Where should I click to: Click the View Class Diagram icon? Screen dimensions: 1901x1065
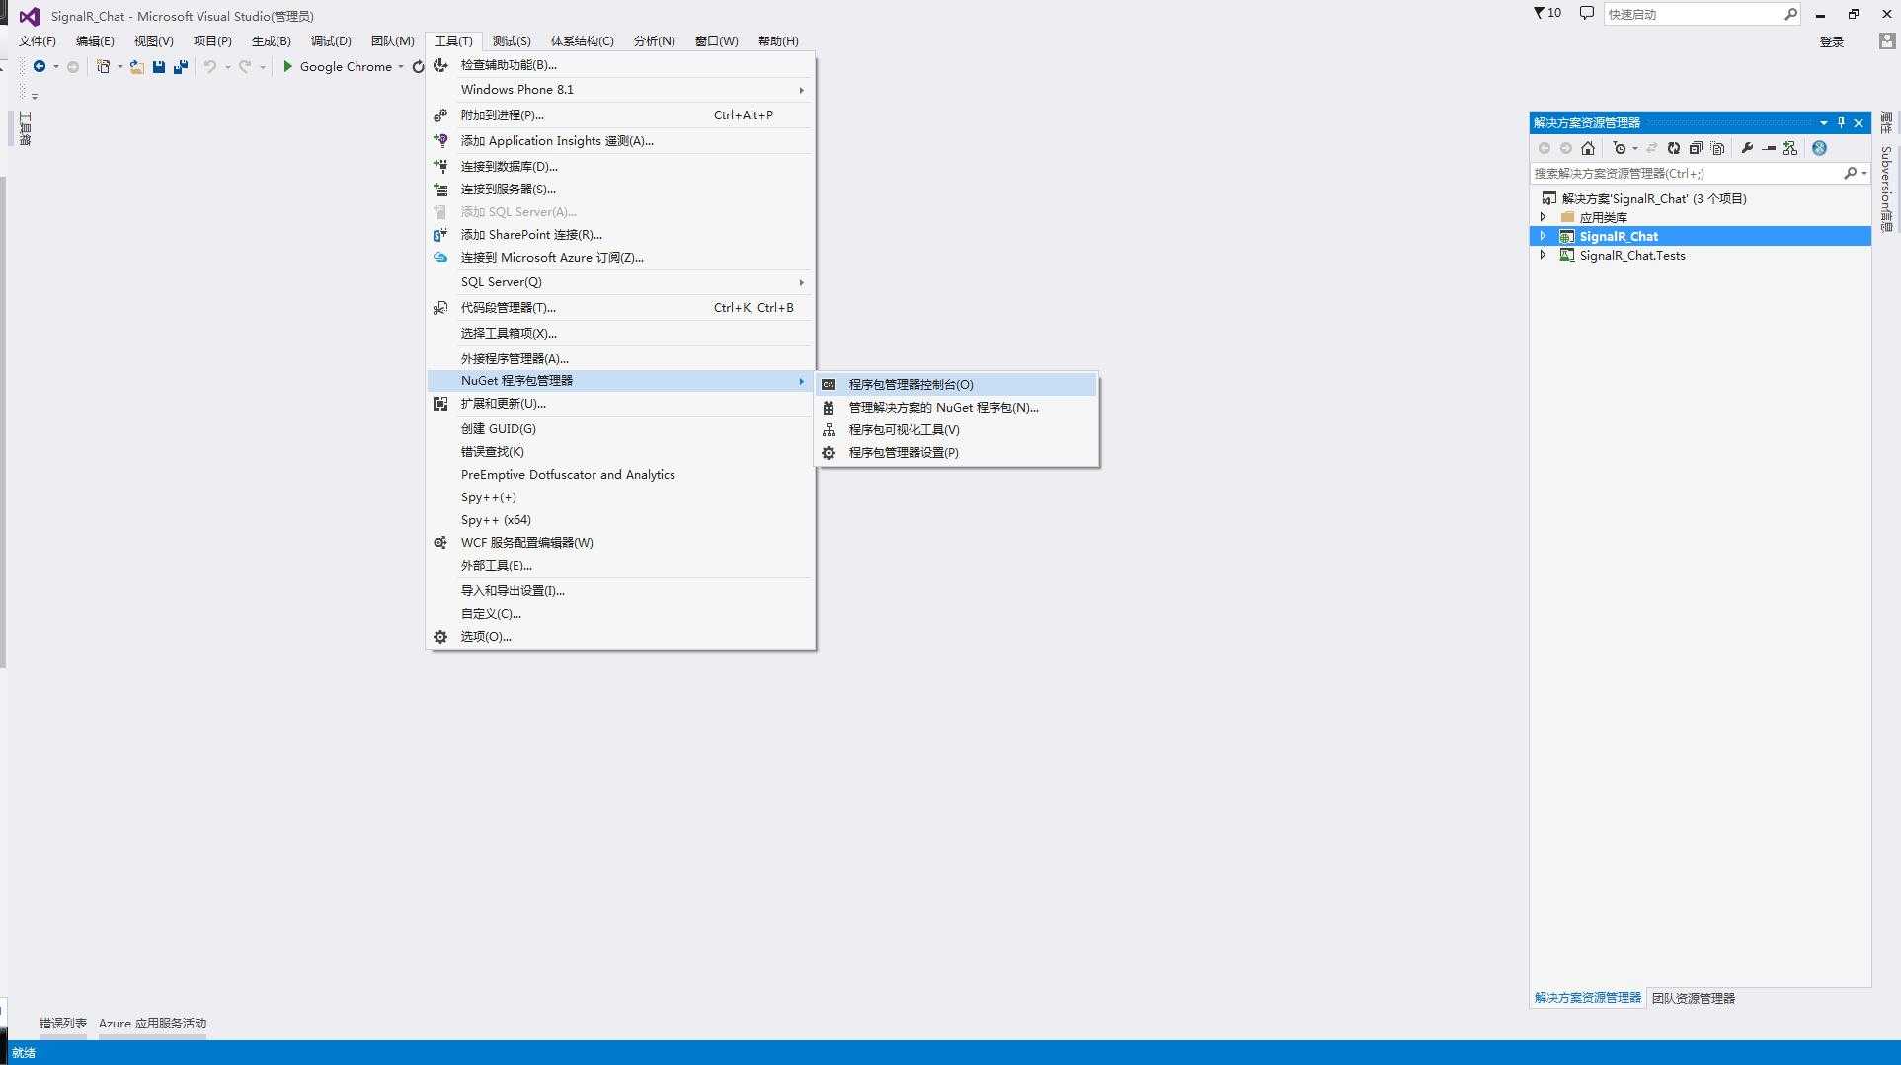pyautogui.click(x=1790, y=148)
